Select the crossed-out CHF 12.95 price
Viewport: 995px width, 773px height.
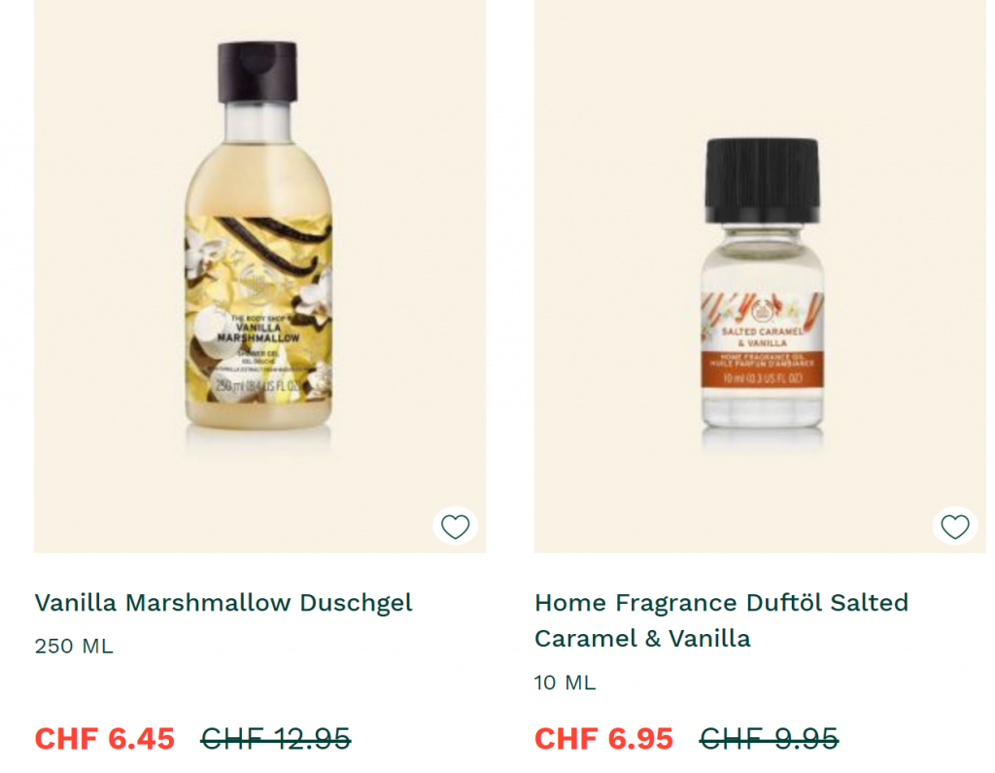click(275, 739)
